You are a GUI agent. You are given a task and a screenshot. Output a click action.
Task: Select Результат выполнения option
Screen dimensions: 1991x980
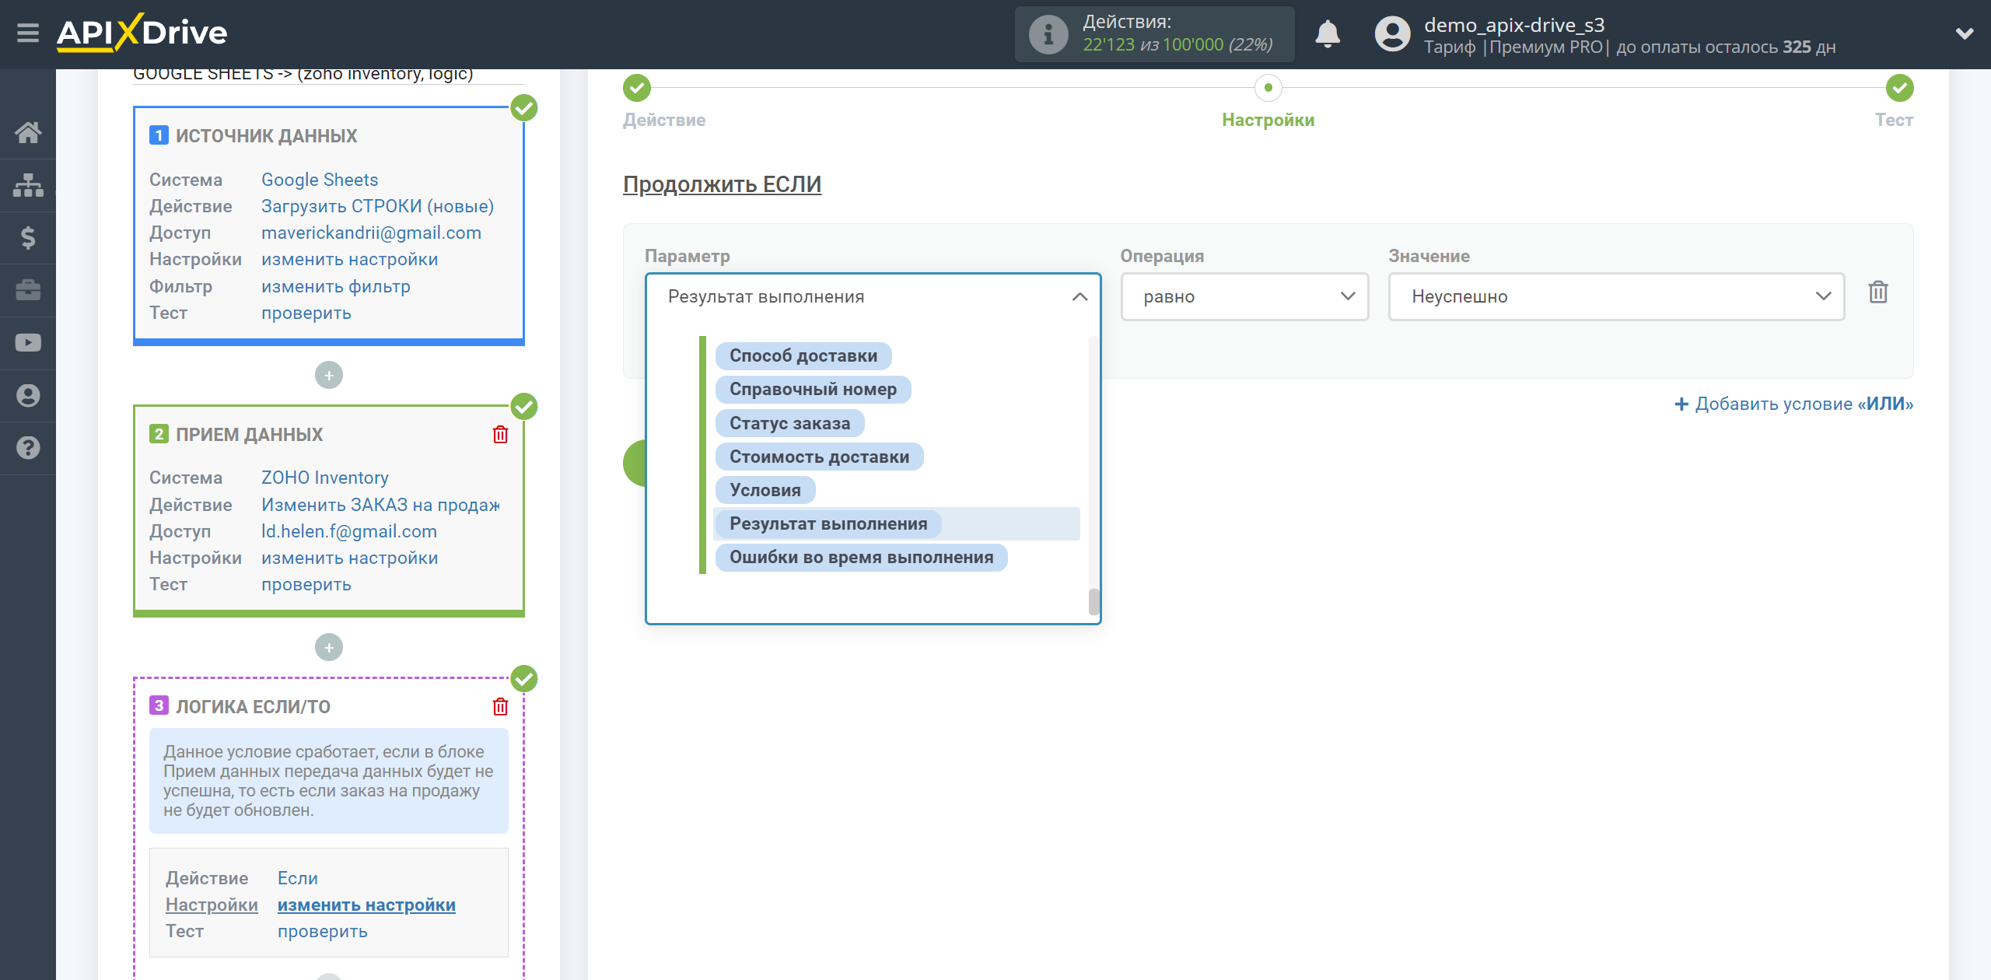point(828,523)
